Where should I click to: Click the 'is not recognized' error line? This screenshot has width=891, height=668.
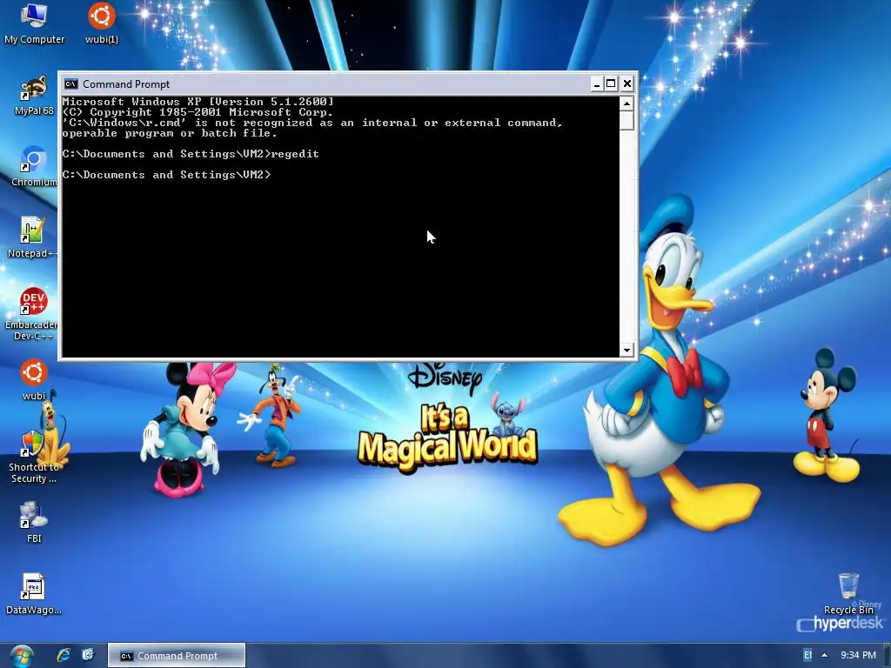pyautogui.click(x=312, y=123)
